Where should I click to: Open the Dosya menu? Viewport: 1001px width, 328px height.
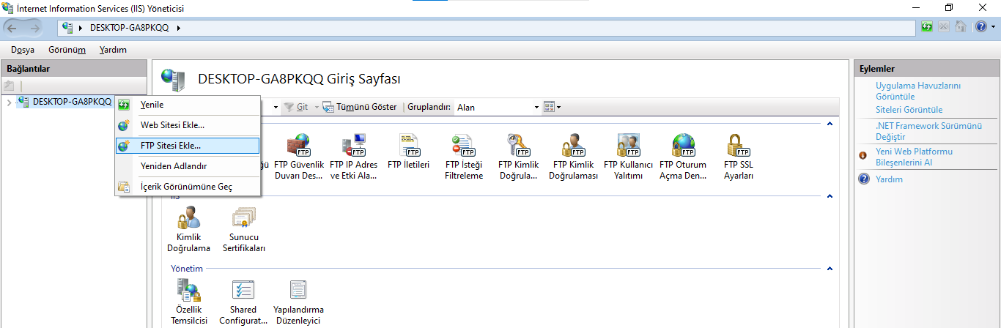tap(23, 50)
